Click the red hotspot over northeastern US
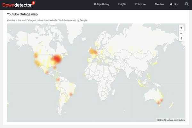192x128 pixels. (57, 59)
